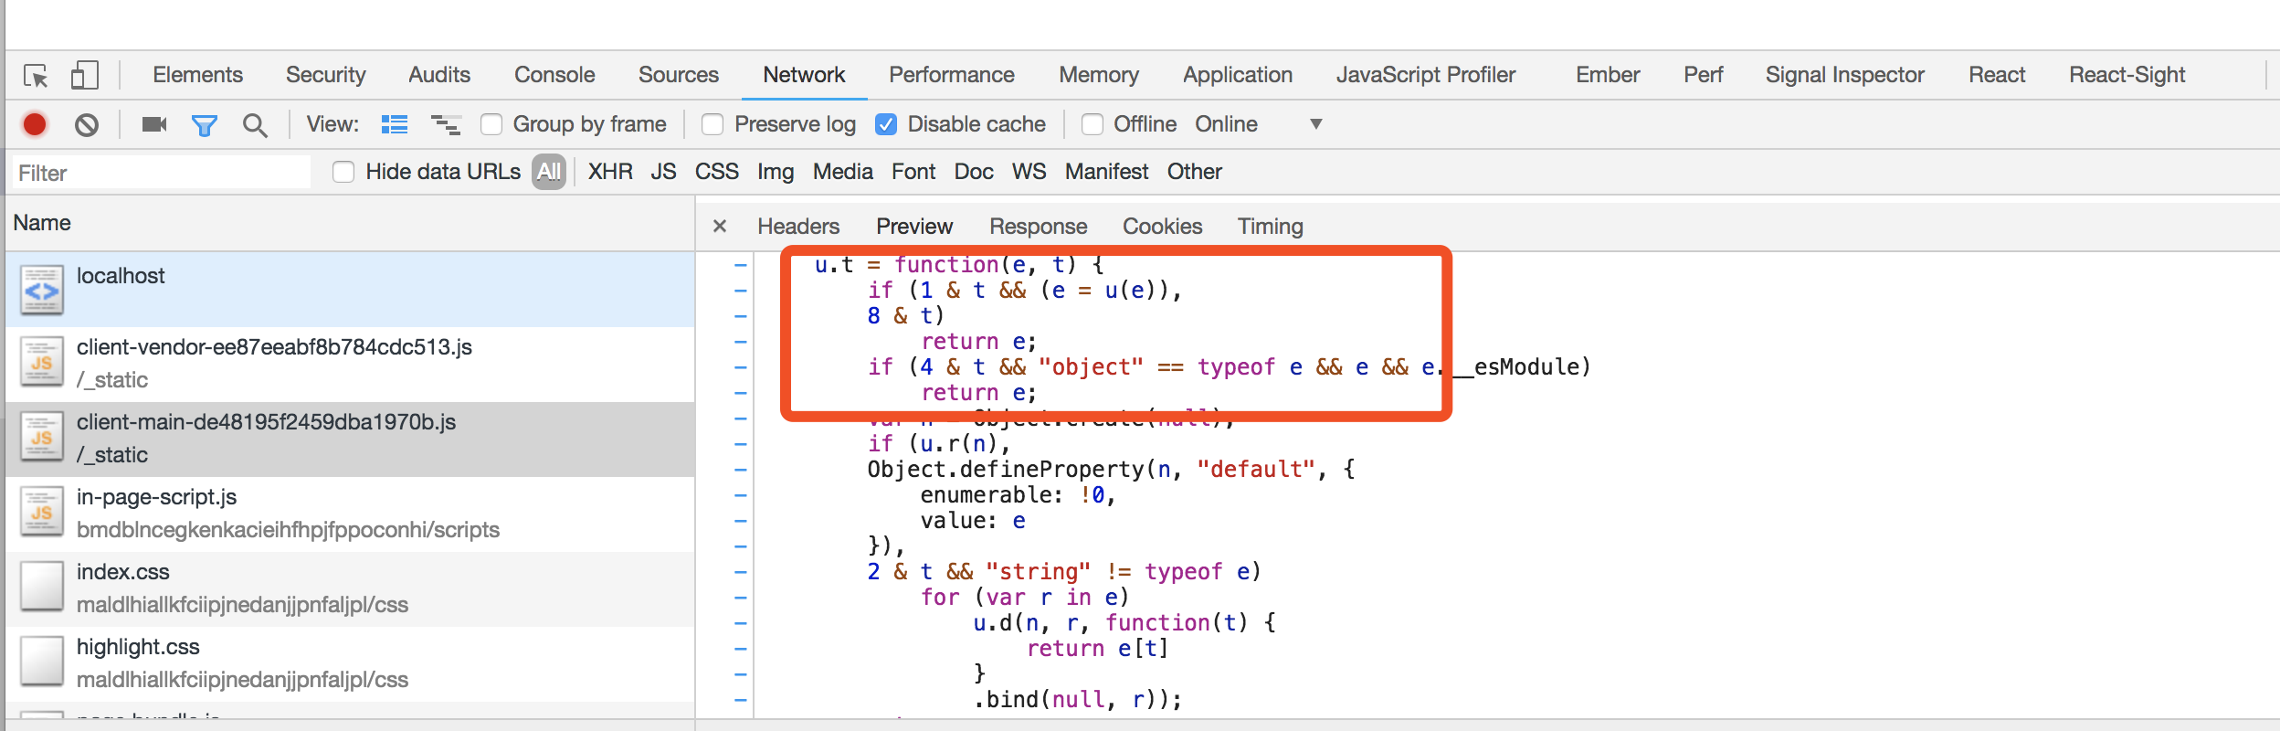Switch to the React tab
The image size is (2280, 731).
click(1997, 75)
